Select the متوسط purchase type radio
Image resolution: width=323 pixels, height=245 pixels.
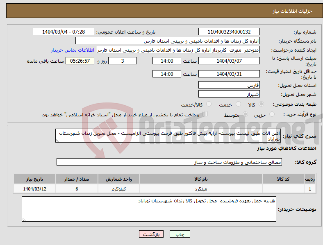point(245,114)
